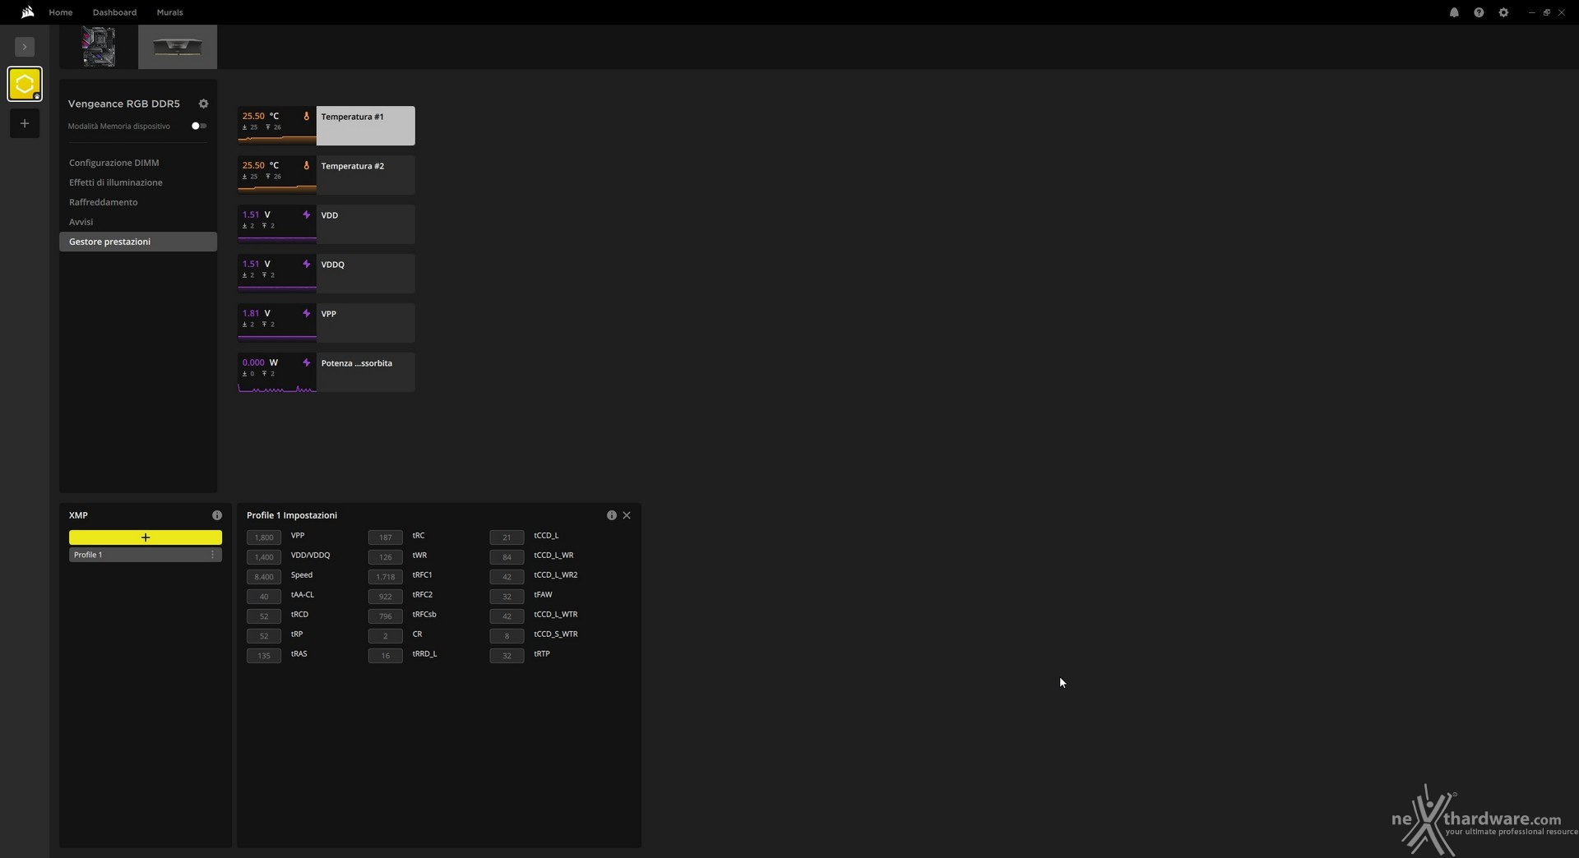This screenshot has height=858, width=1579.
Task: Click the tCCD_L_WR value field 84
Action: (507, 557)
